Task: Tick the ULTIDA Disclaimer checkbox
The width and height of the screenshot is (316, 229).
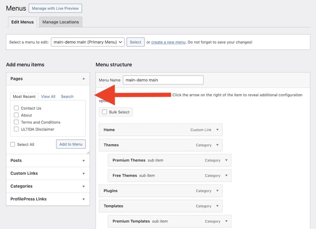Action: (16, 129)
